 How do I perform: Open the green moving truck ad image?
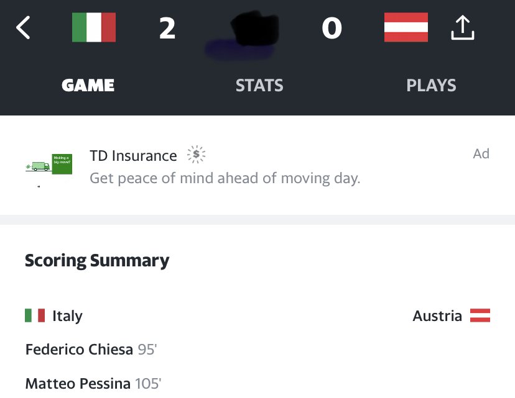click(49, 165)
